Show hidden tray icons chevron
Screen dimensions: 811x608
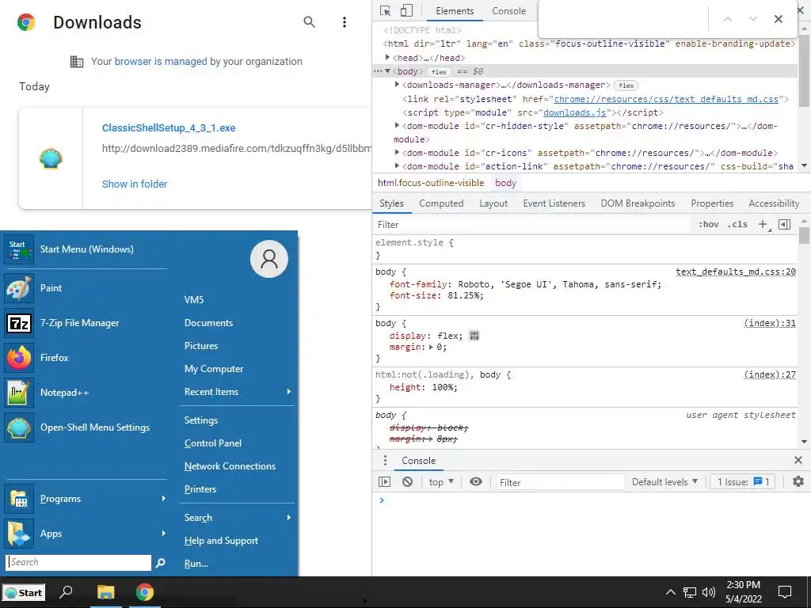(x=670, y=592)
